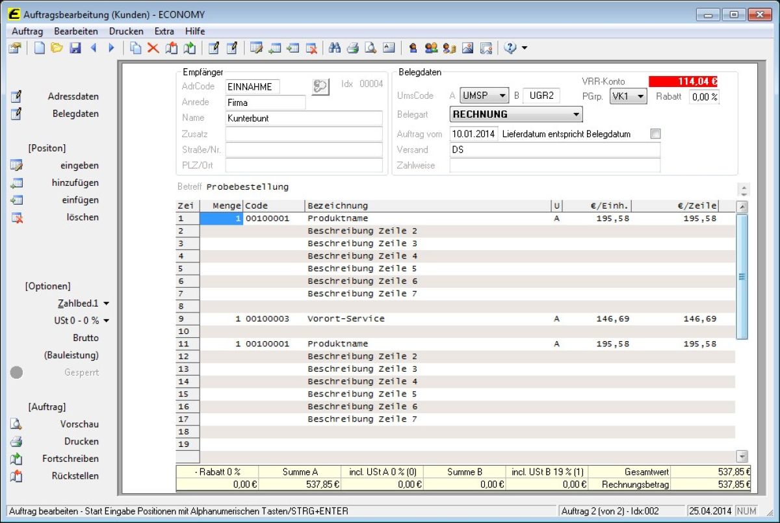This screenshot has height=523, width=780.
Task: Click the positions table vertical scrollbar thumb
Action: click(x=742, y=276)
